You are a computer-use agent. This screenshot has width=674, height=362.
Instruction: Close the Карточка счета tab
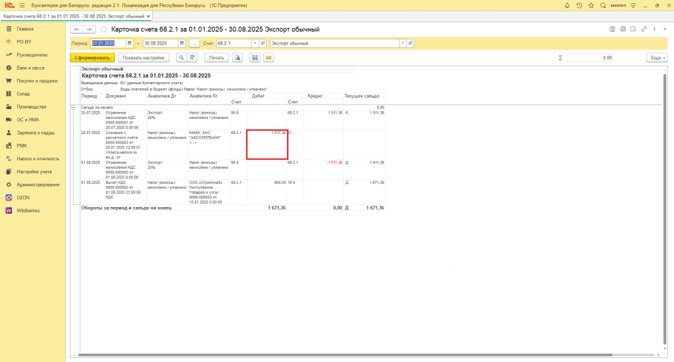[x=148, y=16]
